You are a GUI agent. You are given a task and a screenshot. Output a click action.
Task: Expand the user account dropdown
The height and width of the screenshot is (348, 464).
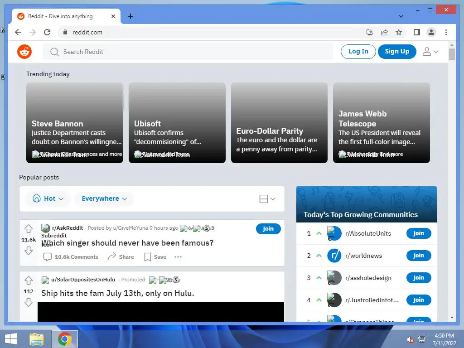430,52
